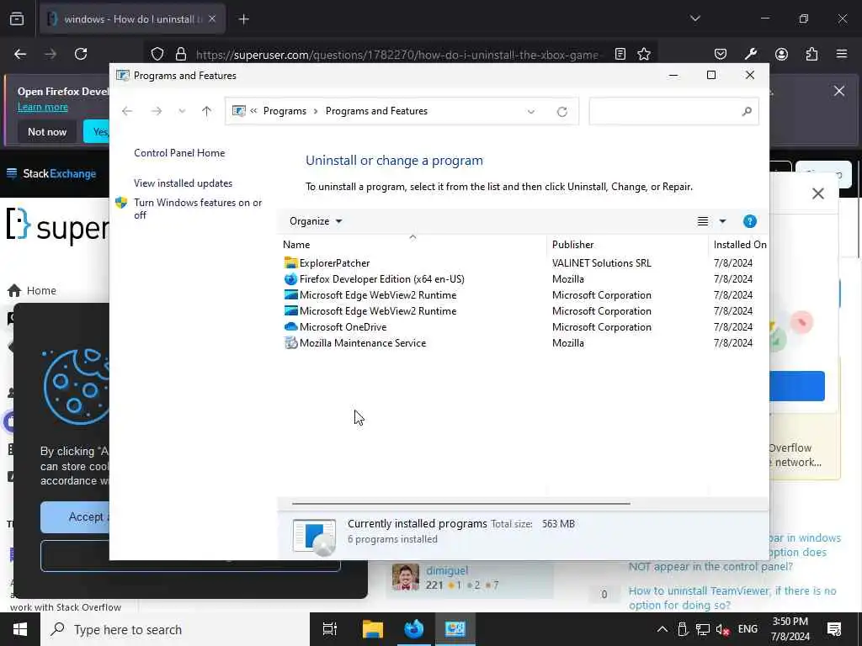This screenshot has height=646, width=862.
Task: Switch the ENG input language indicator
Action: [748, 629]
